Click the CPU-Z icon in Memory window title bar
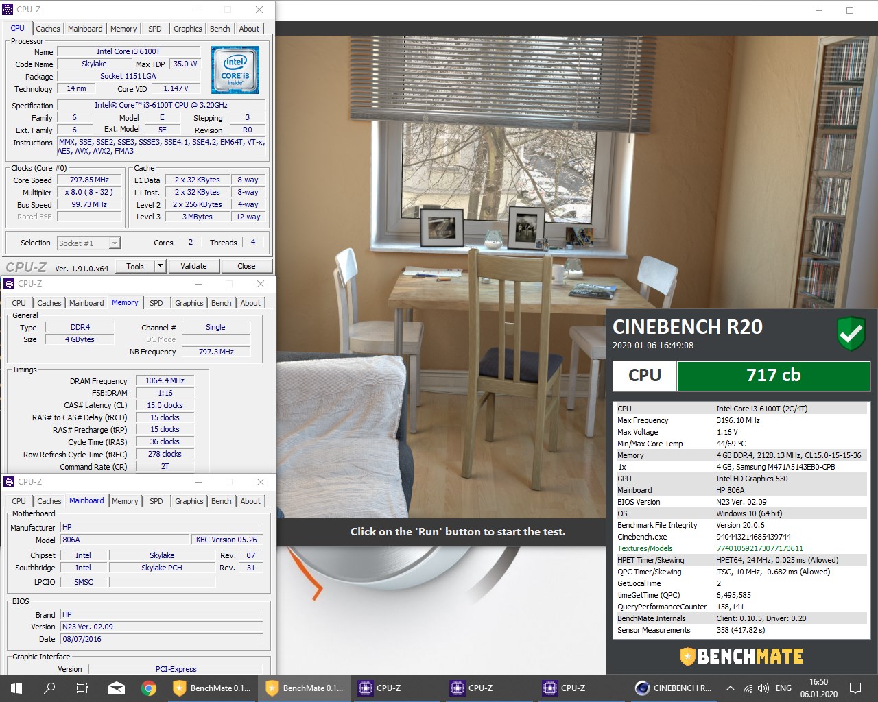The height and width of the screenshot is (702, 878). 9,284
